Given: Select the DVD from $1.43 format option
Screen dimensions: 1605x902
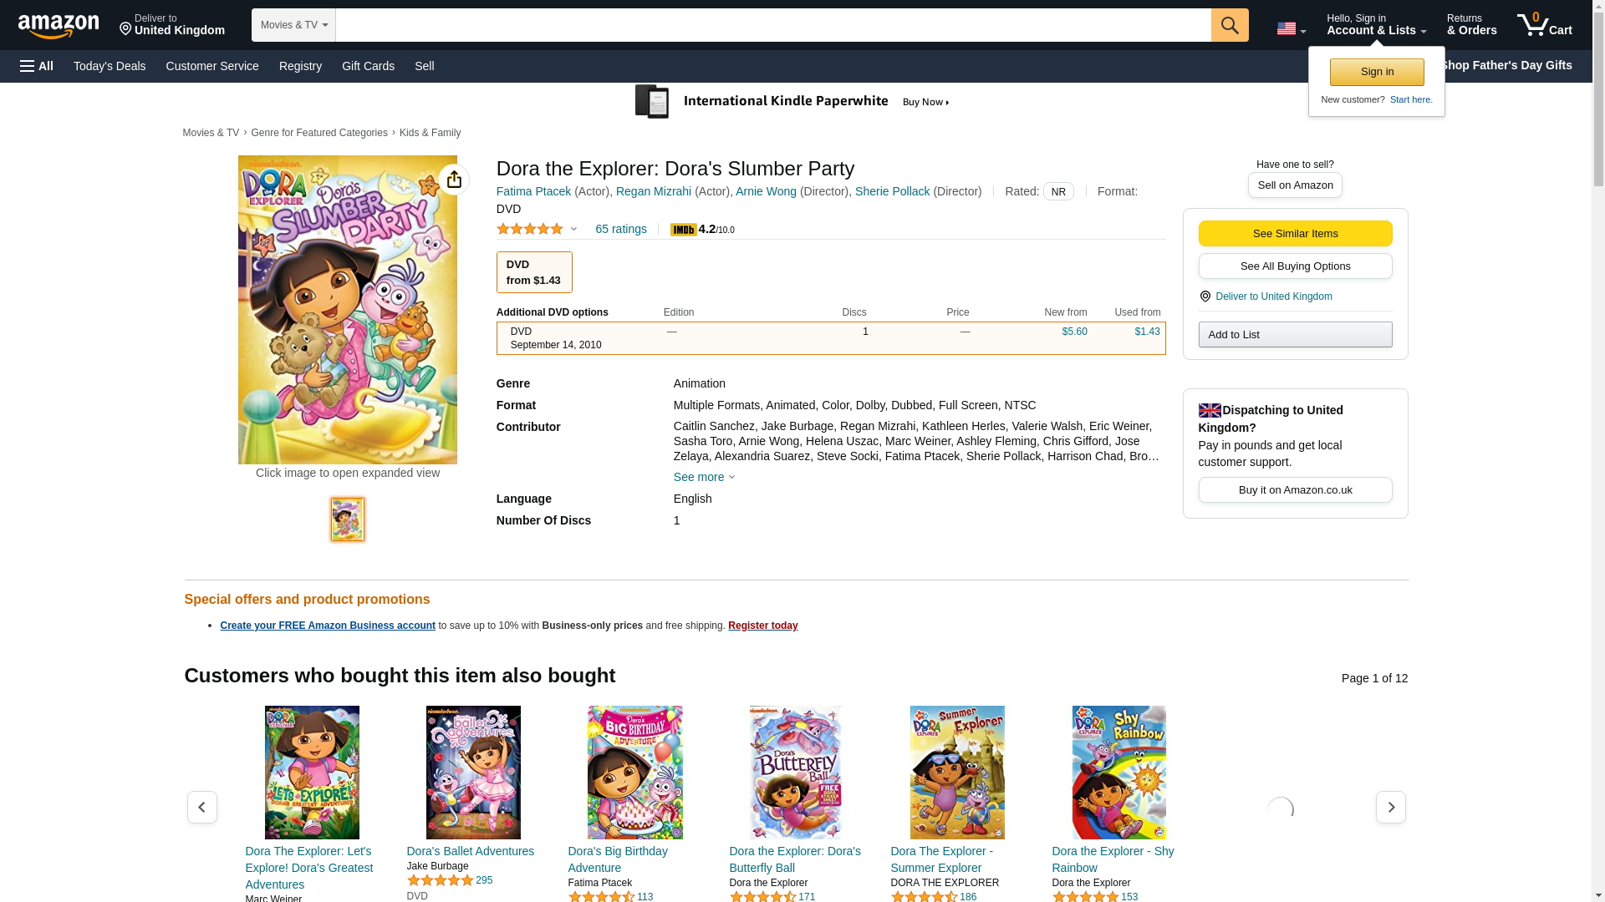Looking at the screenshot, I should [534, 272].
